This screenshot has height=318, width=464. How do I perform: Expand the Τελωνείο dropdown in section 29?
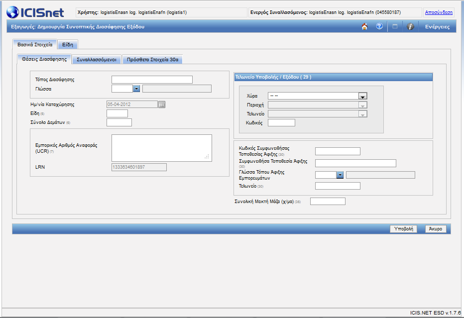[x=362, y=114]
